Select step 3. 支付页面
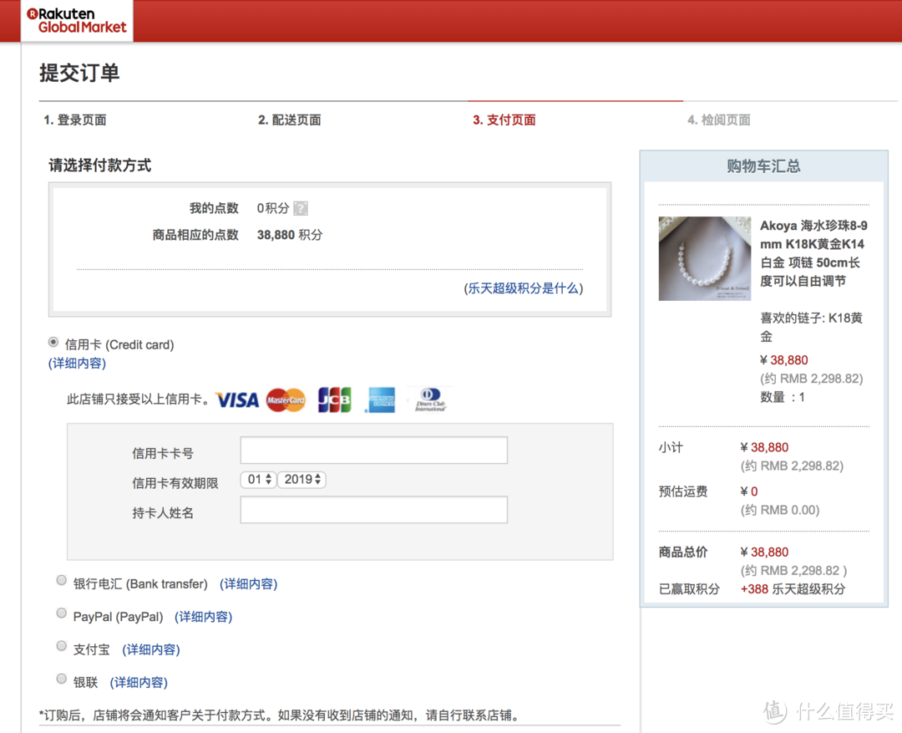The image size is (902, 733). [x=504, y=120]
